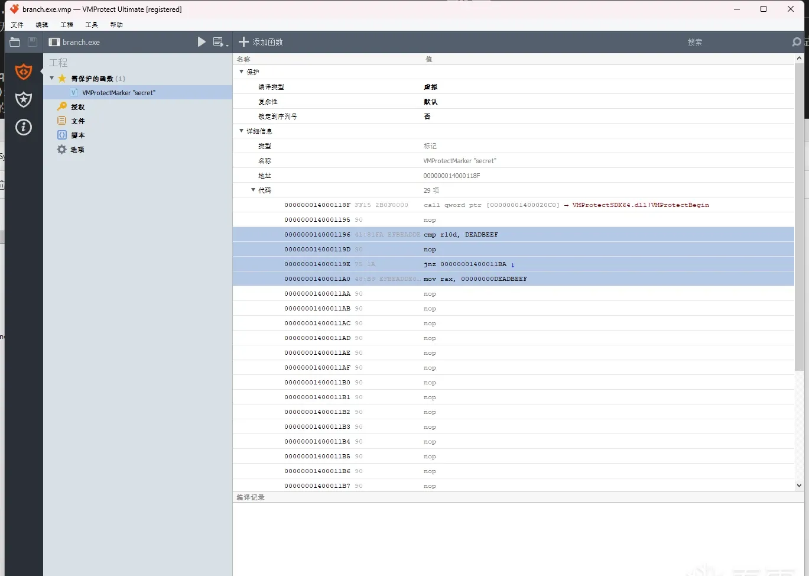Click the search magnifier icon
The height and width of the screenshot is (576, 809).
[x=797, y=42]
